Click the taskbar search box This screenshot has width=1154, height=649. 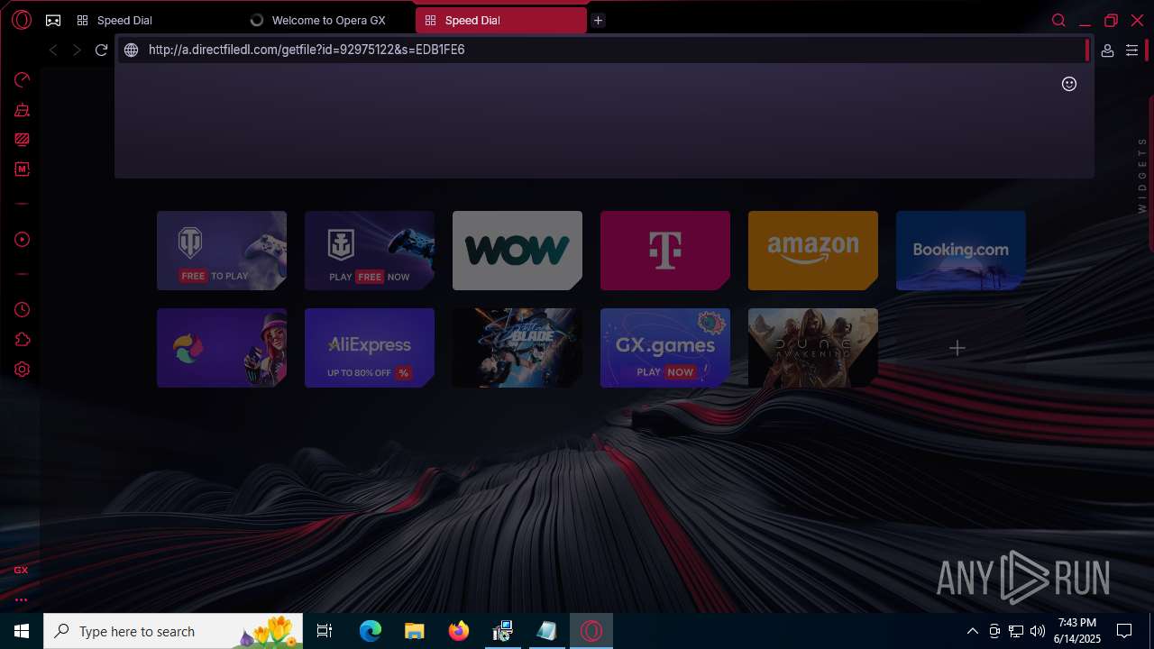tap(175, 631)
